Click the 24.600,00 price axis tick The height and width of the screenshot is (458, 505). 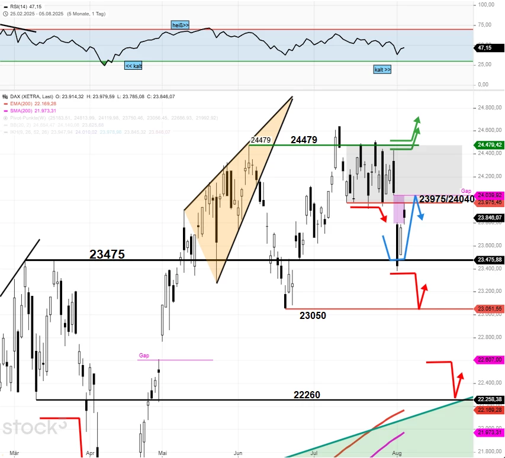[x=490, y=130]
